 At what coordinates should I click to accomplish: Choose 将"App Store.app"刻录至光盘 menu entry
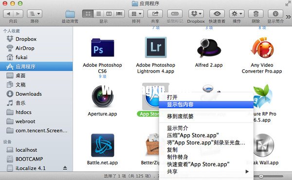point(206,142)
